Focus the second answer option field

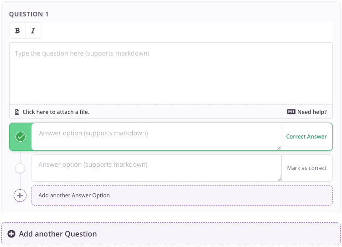coord(156,168)
